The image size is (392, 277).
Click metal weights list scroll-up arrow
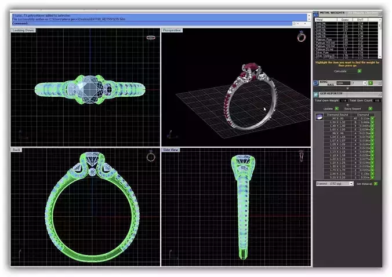(x=380, y=20)
